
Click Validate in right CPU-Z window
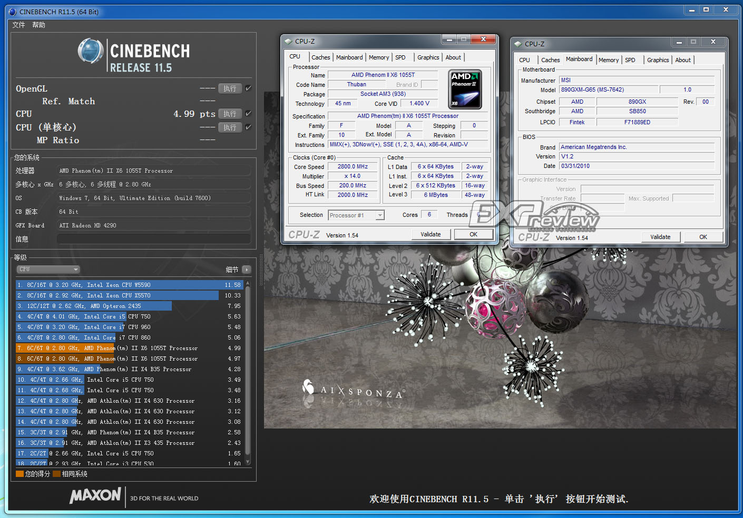coord(660,237)
